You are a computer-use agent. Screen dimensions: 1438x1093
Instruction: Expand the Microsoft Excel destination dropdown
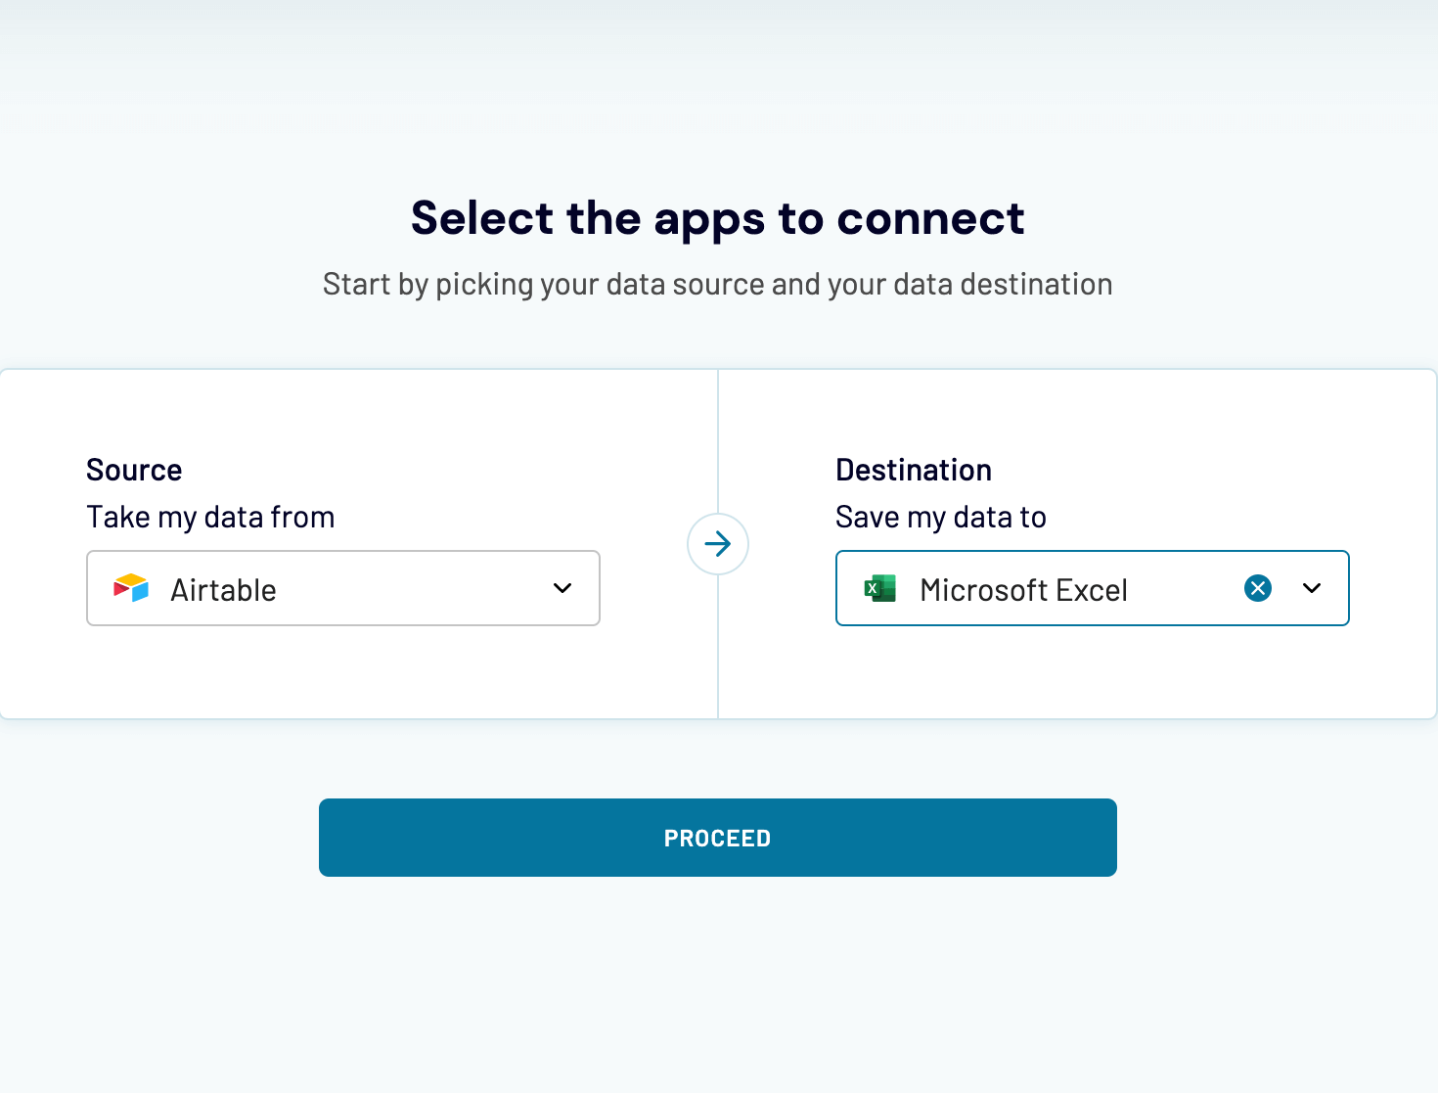(1311, 588)
